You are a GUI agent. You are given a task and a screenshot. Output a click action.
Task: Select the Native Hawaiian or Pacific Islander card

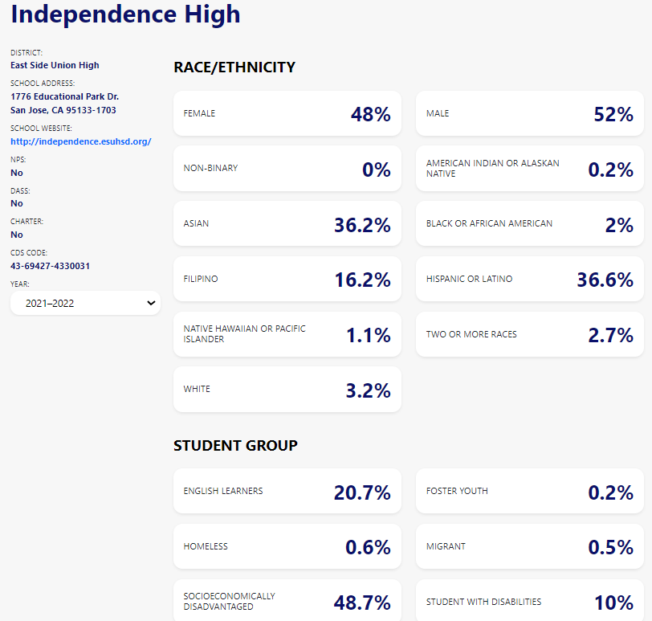tap(287, 334)
